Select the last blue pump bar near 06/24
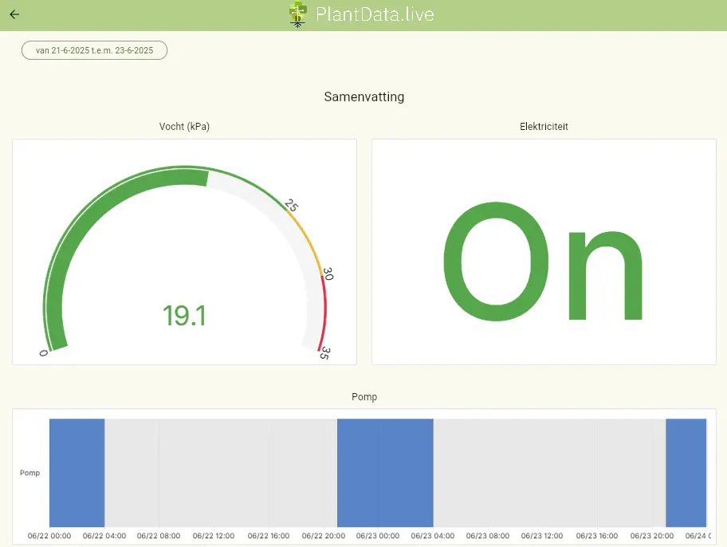 click(686, 472)
